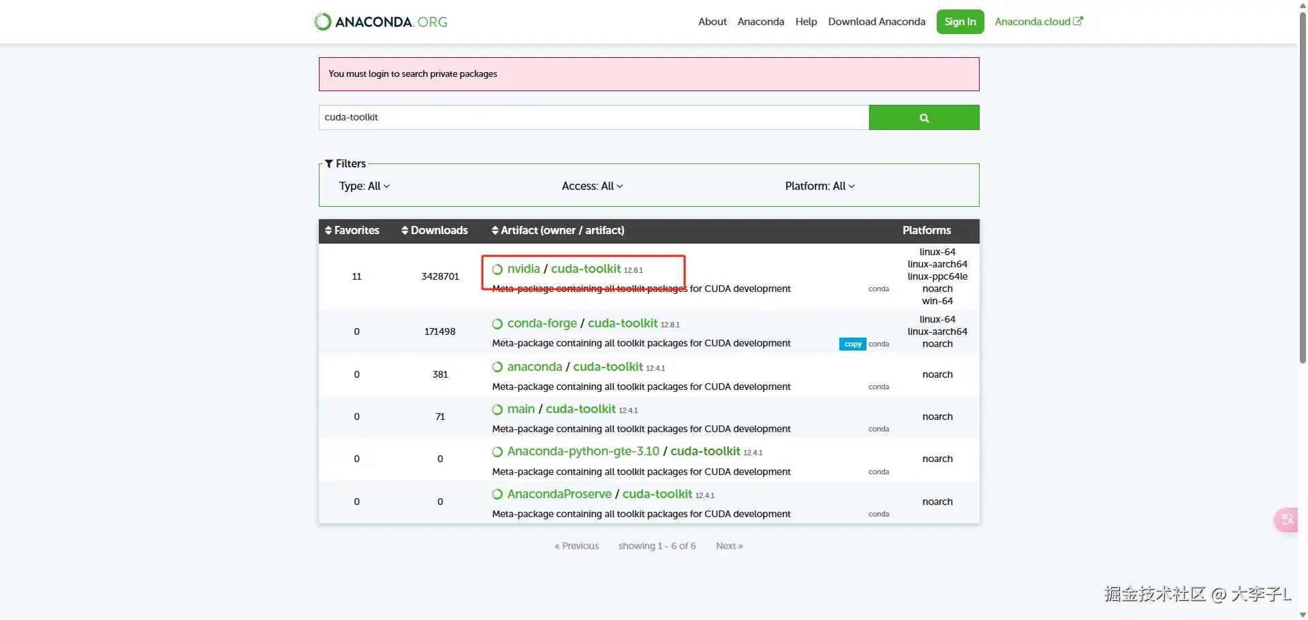The width and height of the screenshot is (1308, 620).
Task: Click the package icon beside AnacondaProserve
Action: pyautogui.click(x=497, y=494)
